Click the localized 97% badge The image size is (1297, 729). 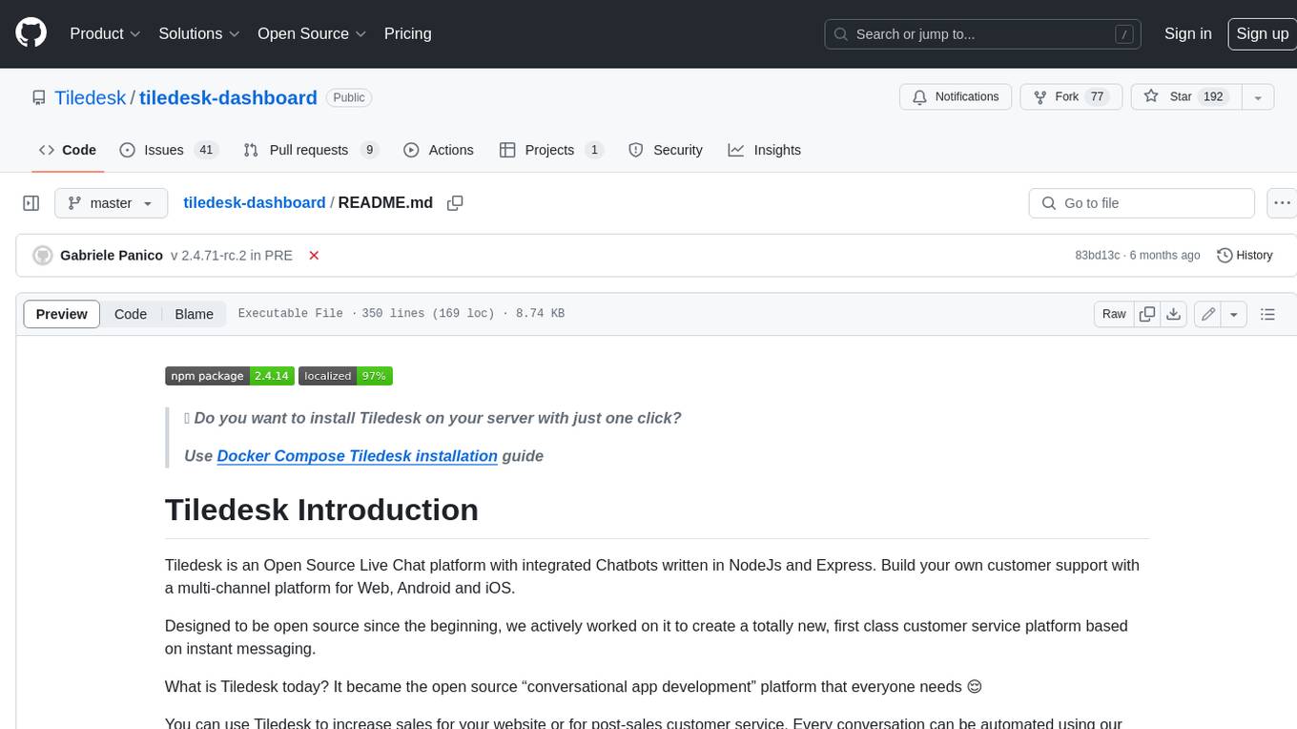tap(345, 376)
